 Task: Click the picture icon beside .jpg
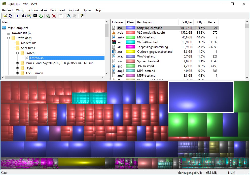pyautogui.click(x=114, y=66)
